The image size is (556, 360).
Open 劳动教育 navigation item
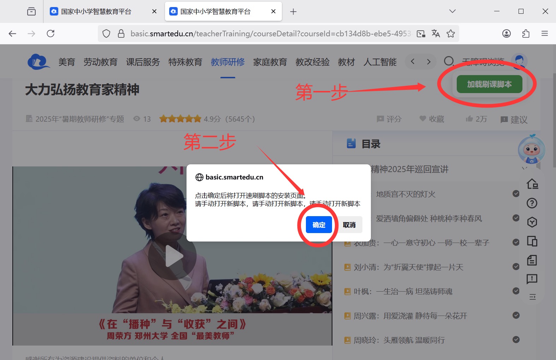coord(101,62)
